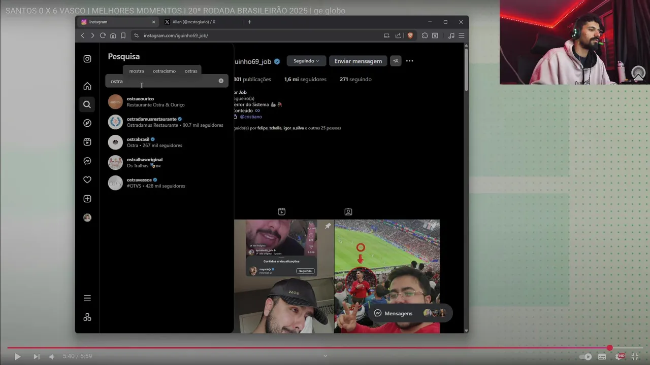The height and width of the screenshot is (365, 650).
Task: Open Explore compass icon in sidebar
Action: [87, 123]
